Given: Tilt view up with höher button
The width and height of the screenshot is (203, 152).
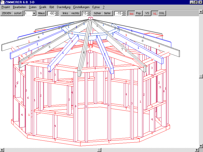Looking at the screenshot, I should pyautogui.click(x=97, y=13).
